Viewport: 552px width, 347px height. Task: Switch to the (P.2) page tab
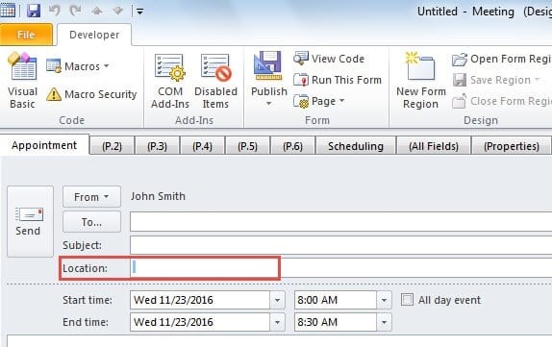click(112, 146)
